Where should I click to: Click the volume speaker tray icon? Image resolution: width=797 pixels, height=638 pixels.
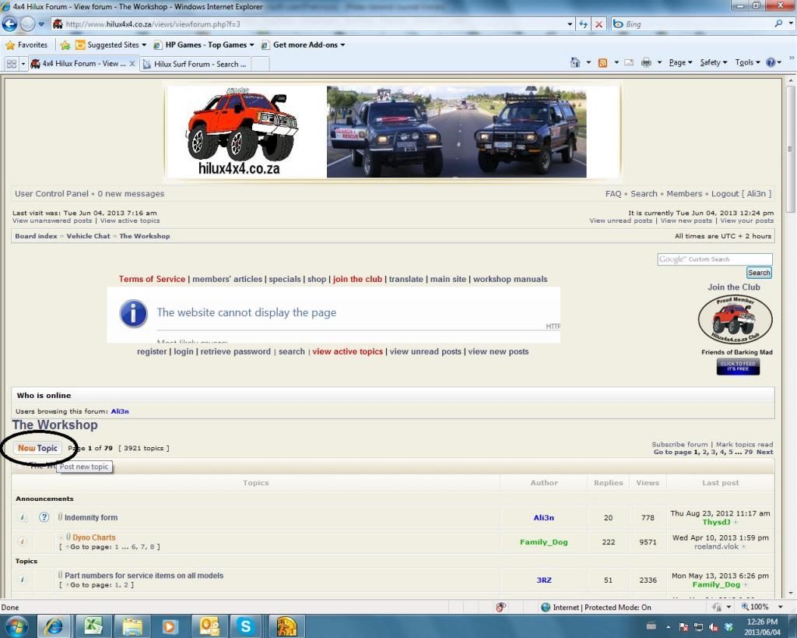coord(713,627)
